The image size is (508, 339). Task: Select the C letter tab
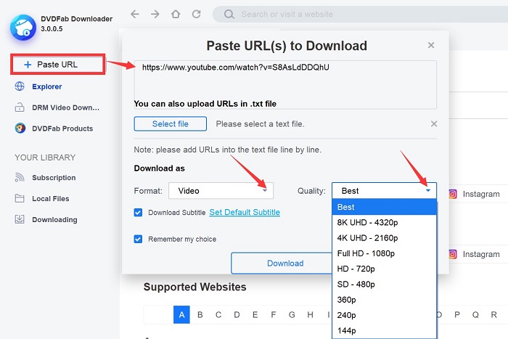(x=218, y=315)
